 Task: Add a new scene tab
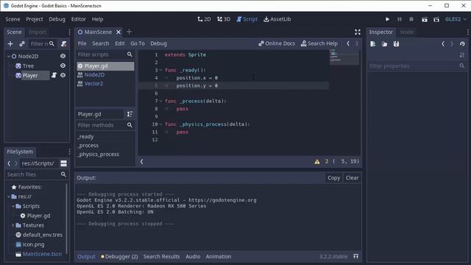pos(130,32)
